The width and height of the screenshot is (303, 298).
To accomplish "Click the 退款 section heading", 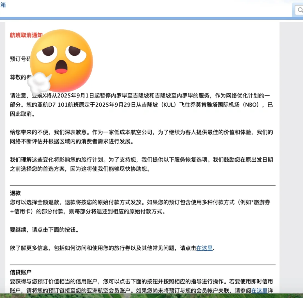I will (15, 193).
